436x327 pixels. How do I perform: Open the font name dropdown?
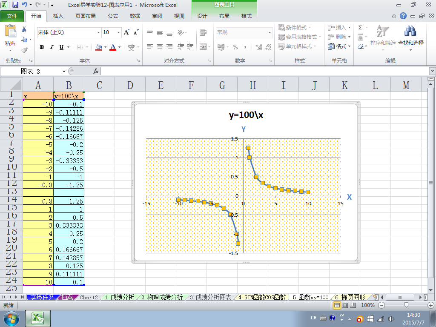(x=98, y=32)
